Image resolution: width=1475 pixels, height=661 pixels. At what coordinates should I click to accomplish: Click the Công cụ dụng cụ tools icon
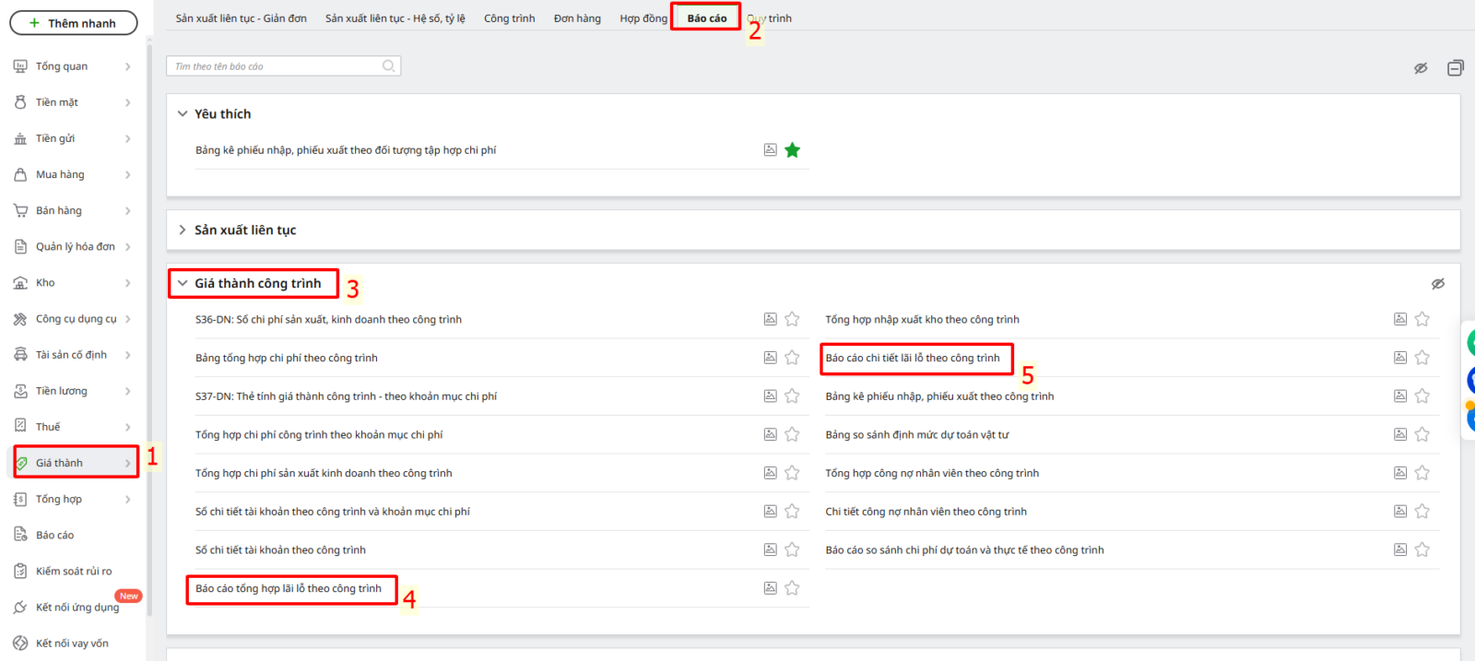tap(20, 319)
